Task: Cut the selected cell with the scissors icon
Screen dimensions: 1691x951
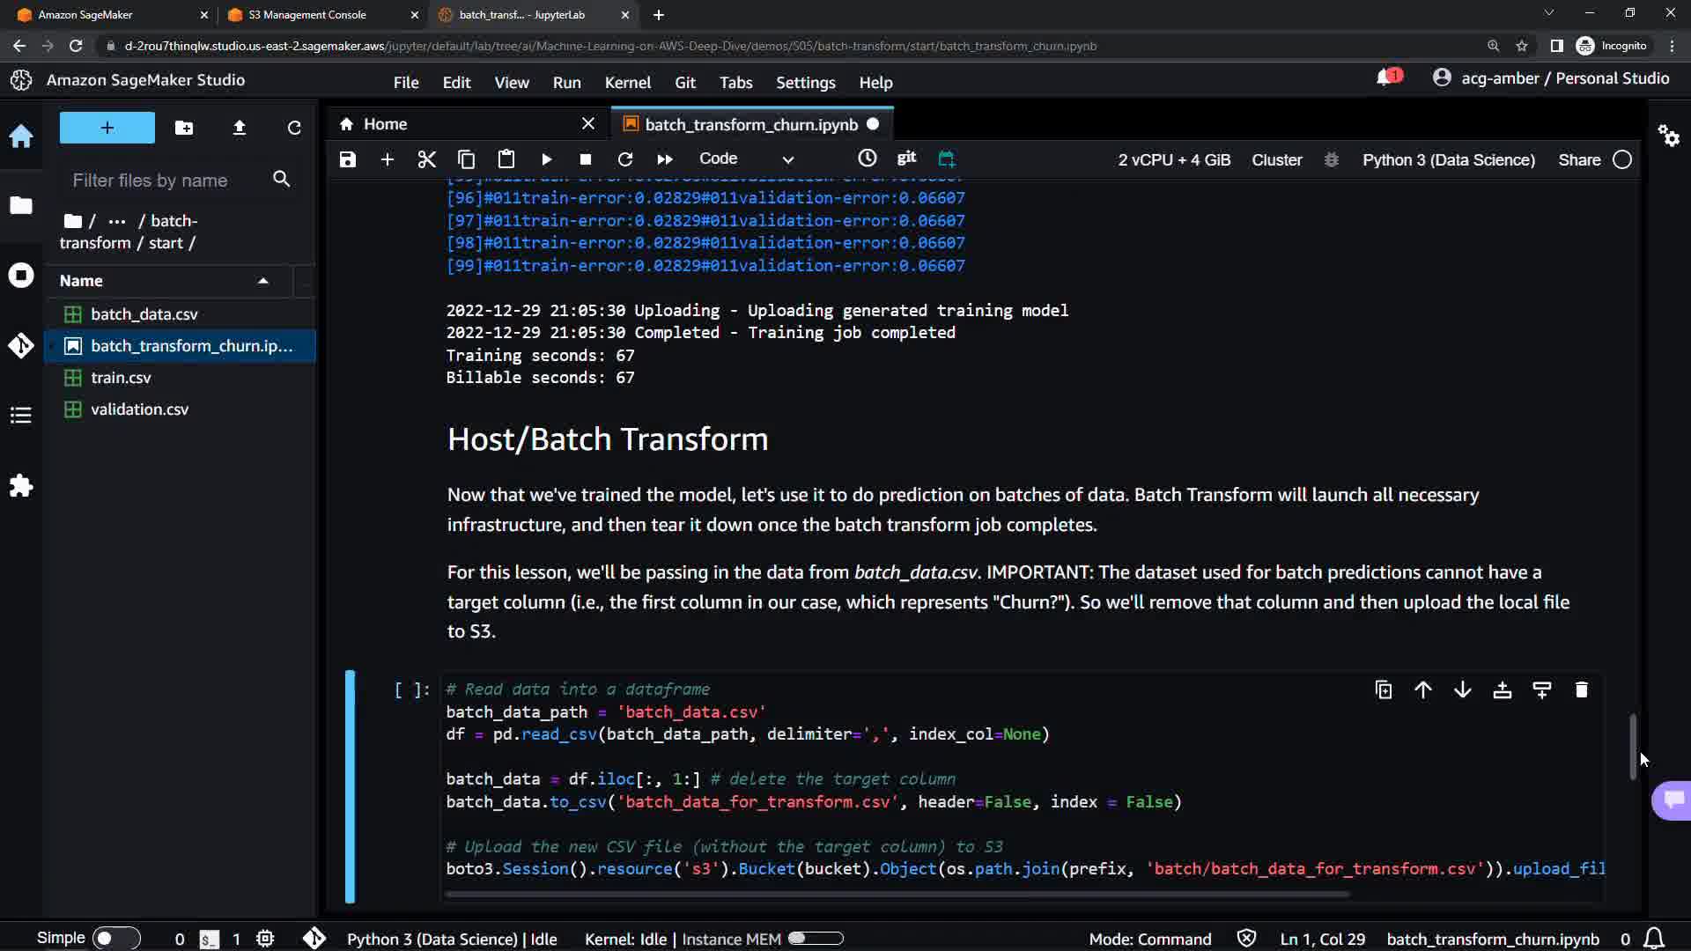Action: (x=427, y=159)
